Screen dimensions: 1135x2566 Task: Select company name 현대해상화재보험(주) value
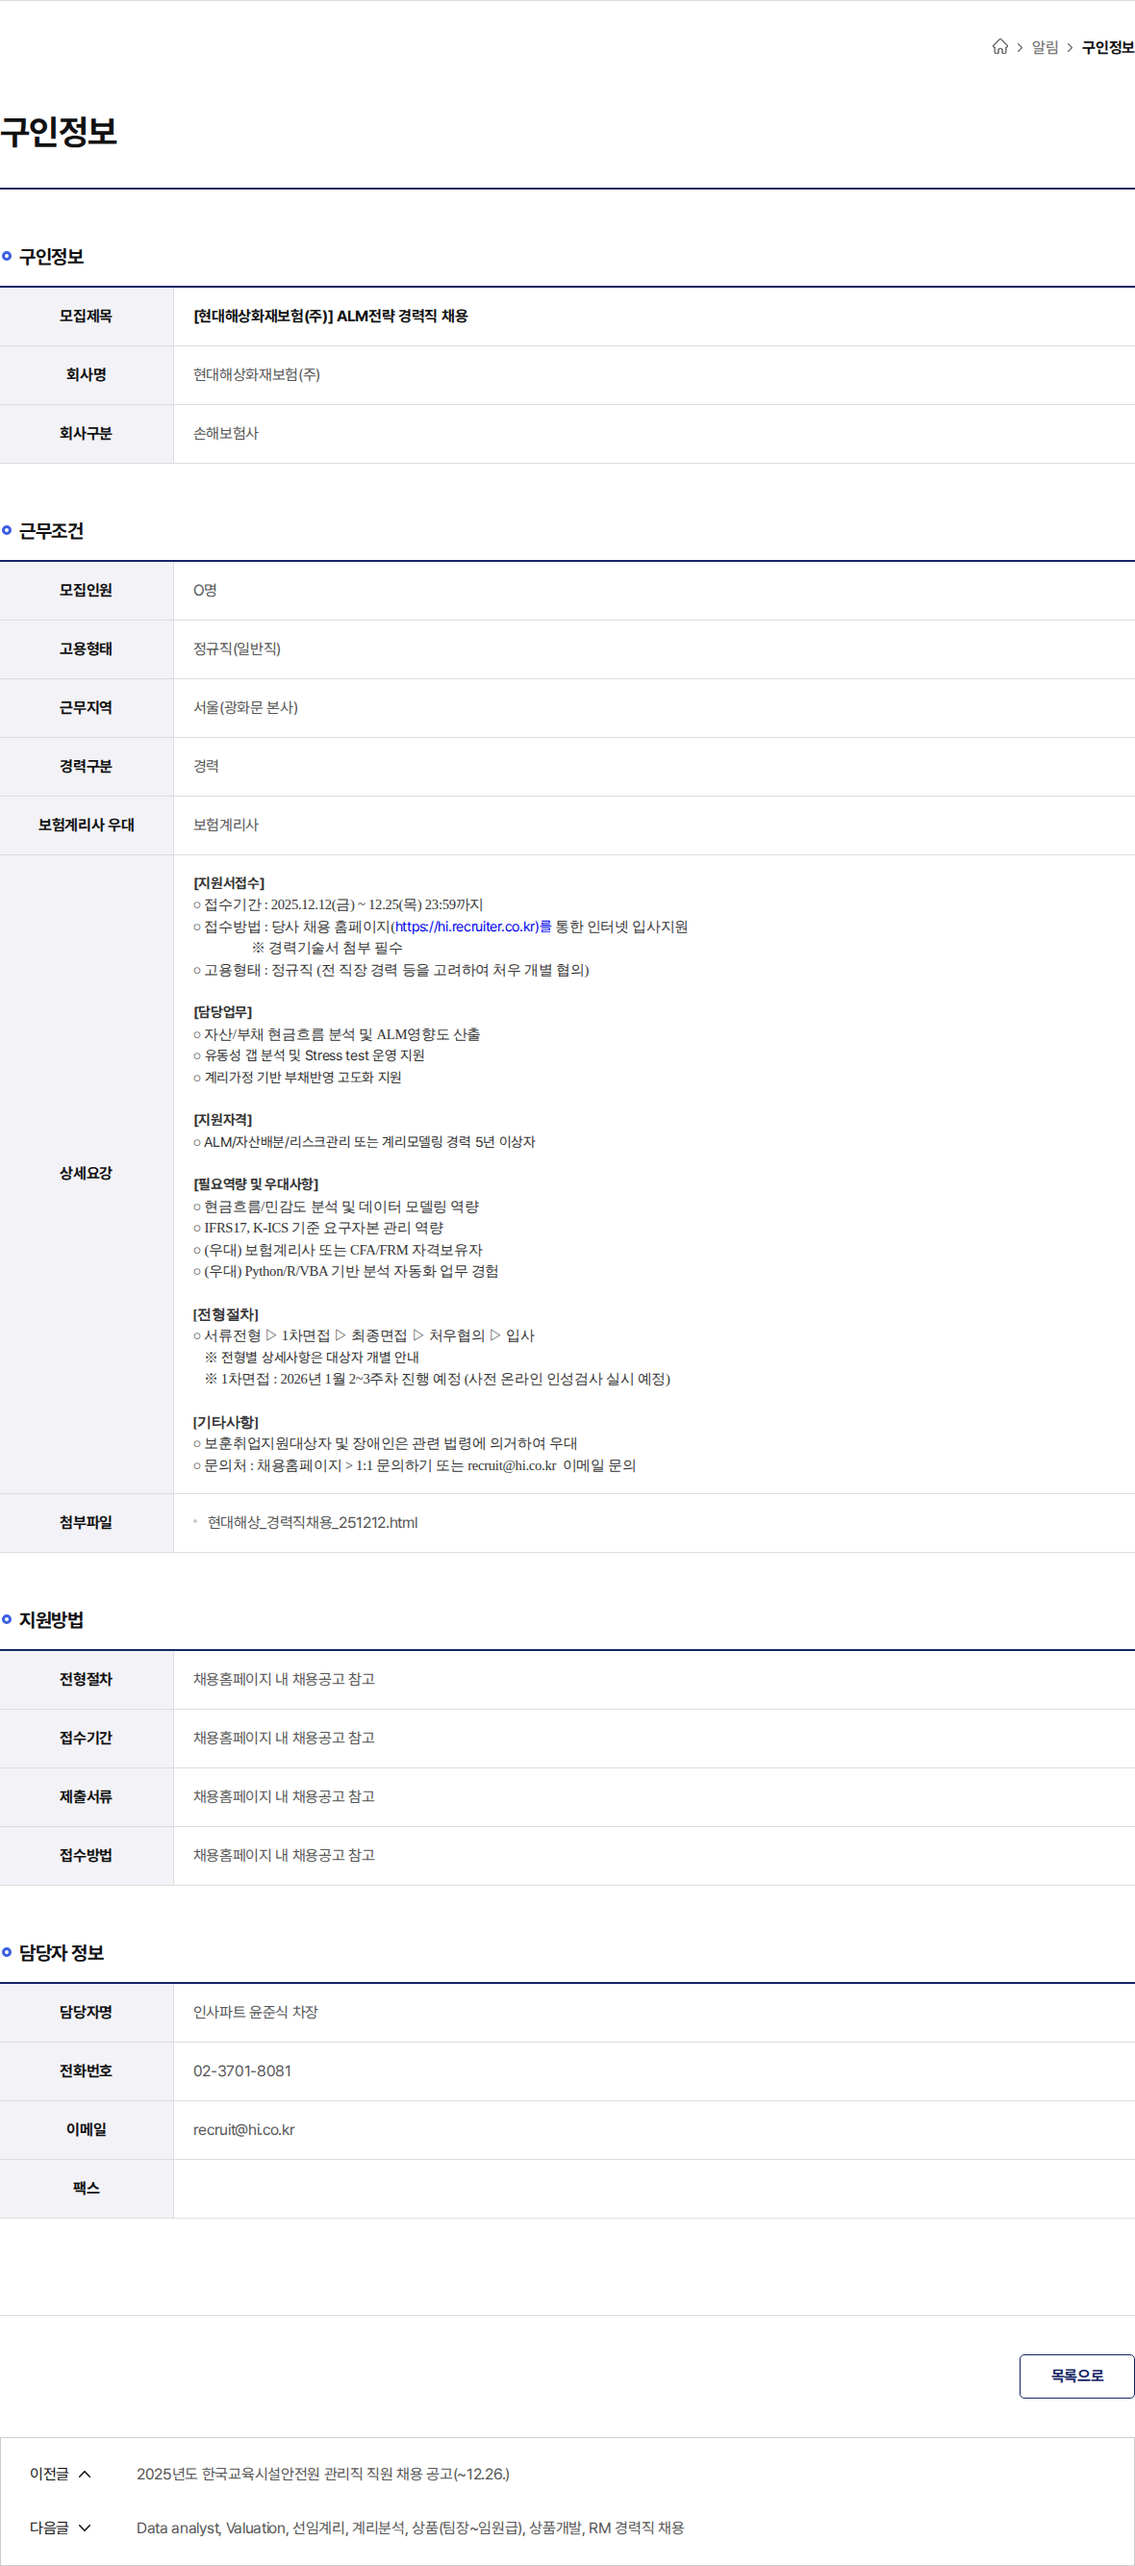click(x=256, y=374)
